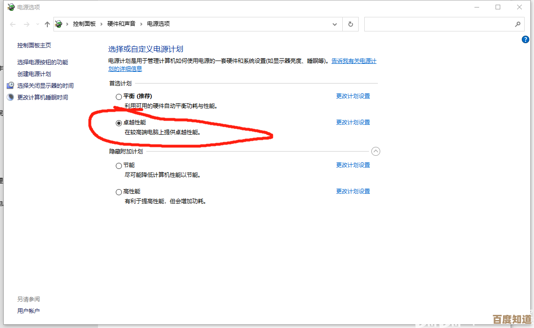Click the help question mark icon
Image resolution: width=534 pixels, height=328 pixels.
point(525,39)
